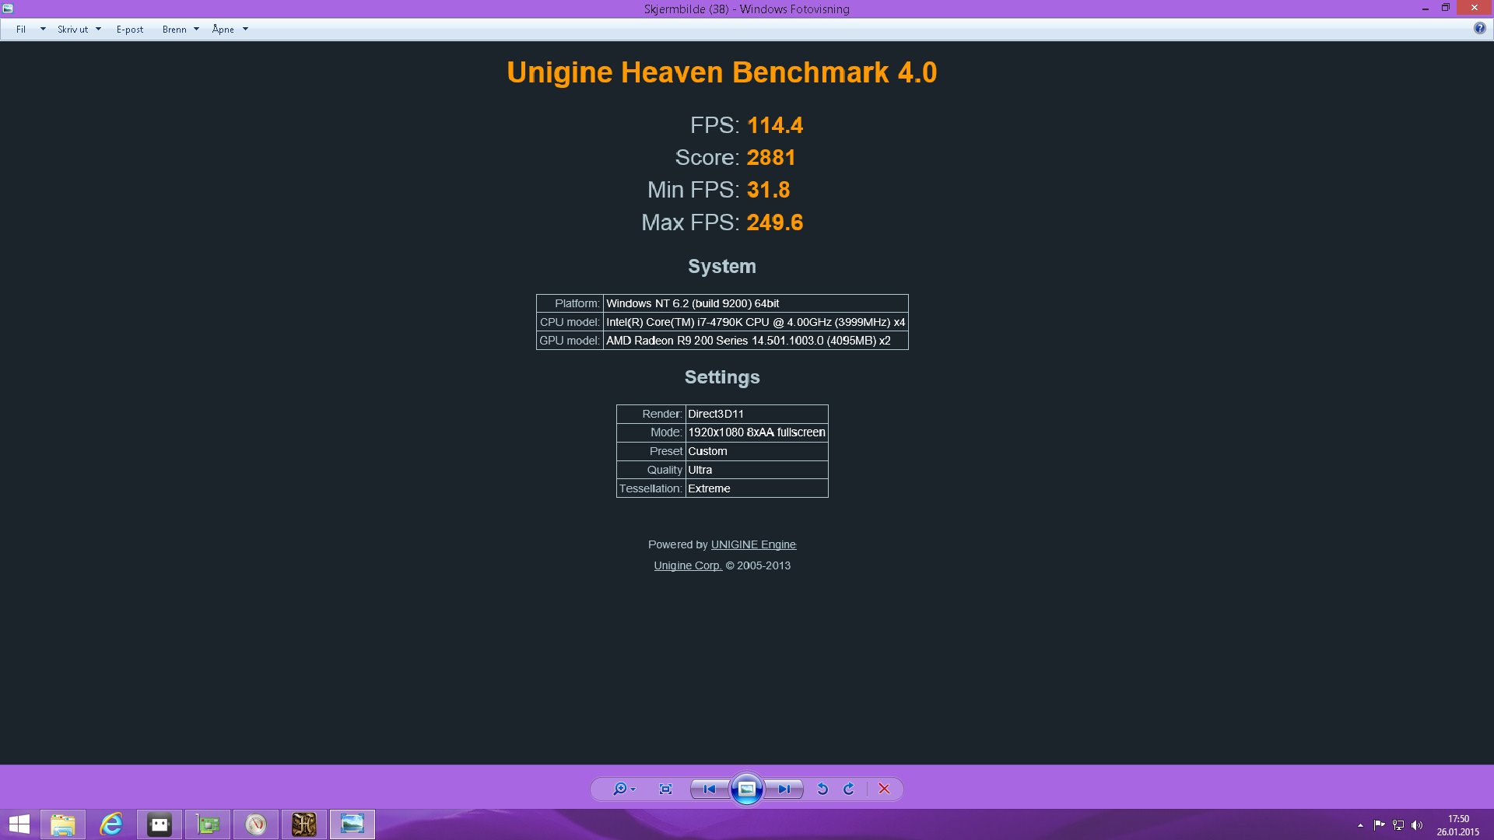The image size is (1494, 840).
Task: Expand the Skriv ut dropdown arrow
Action: (98, 30)
